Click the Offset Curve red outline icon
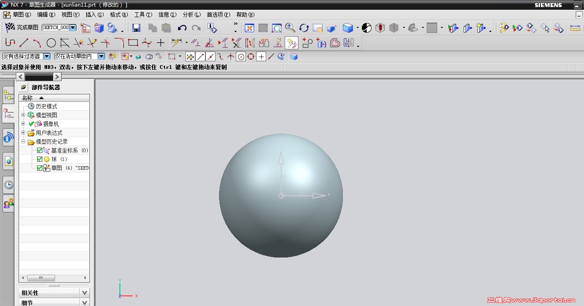The image size is (584, 306). [x=335, y=43]
